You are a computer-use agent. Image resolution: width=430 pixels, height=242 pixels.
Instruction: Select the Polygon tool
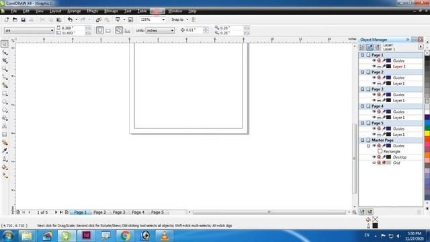click(5, 110)
